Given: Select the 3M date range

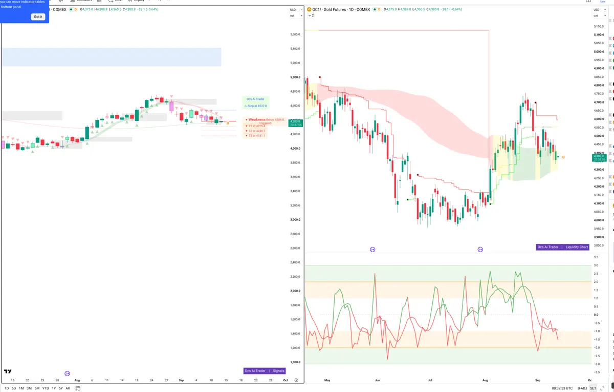Looking at the screenshot, I should click(x=29, y=388).
